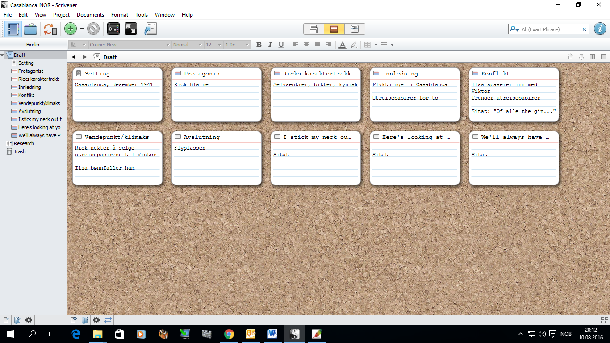Switch to single document view mode
This screenshot has width=610, height=343.
click(x=313, y=29)
